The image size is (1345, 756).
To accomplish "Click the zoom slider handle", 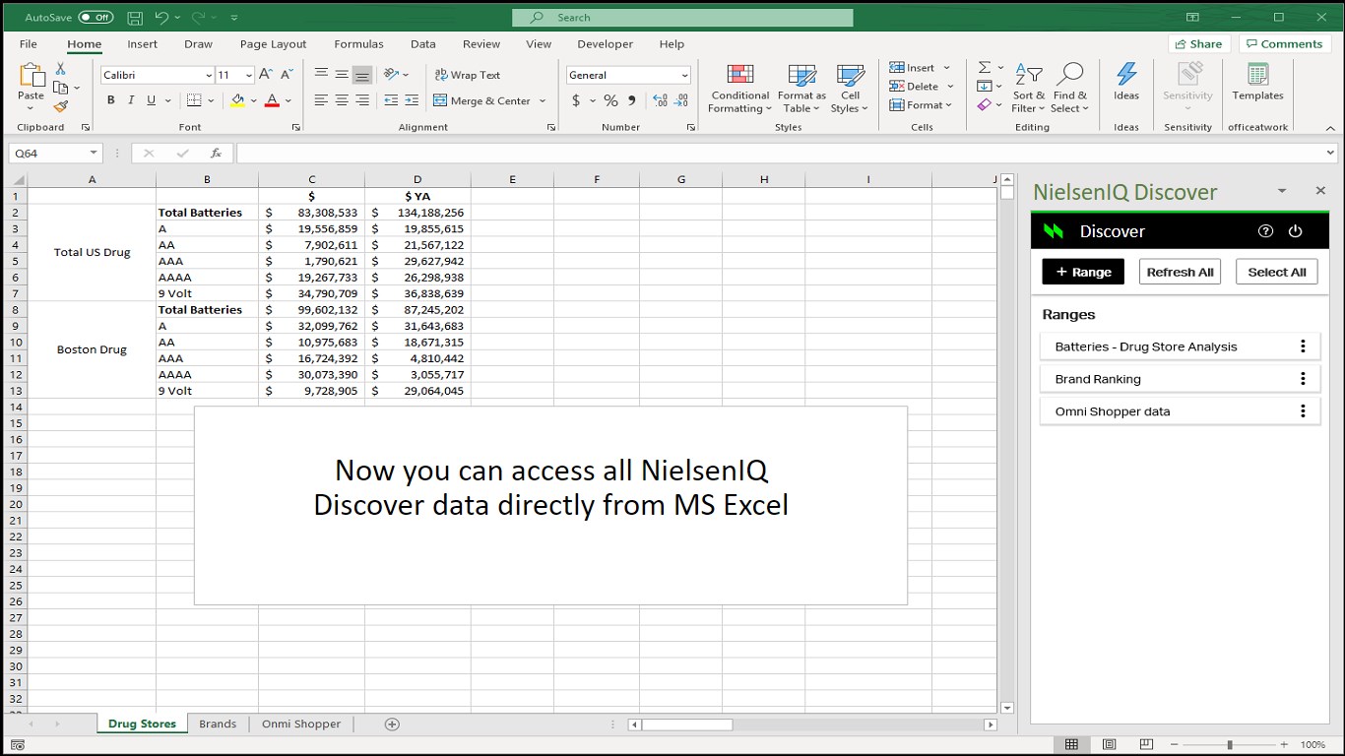I will click(x=1230, y=745).
